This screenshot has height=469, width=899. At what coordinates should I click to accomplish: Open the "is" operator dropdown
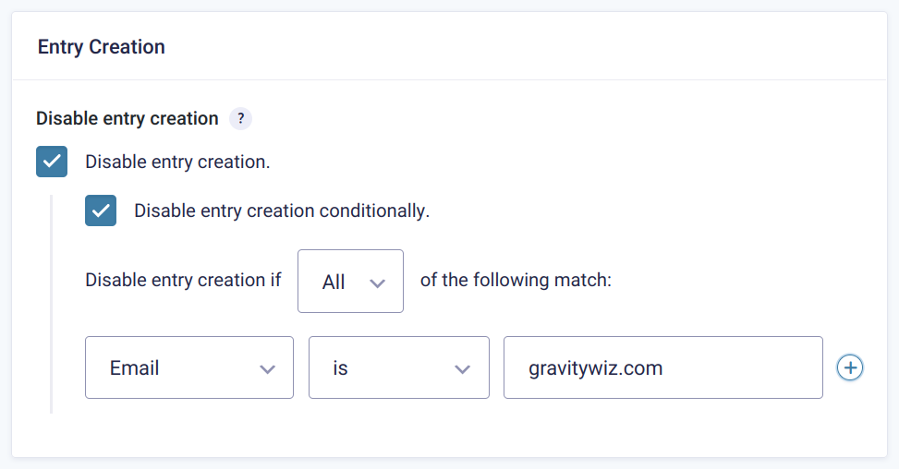pos(398,367)
